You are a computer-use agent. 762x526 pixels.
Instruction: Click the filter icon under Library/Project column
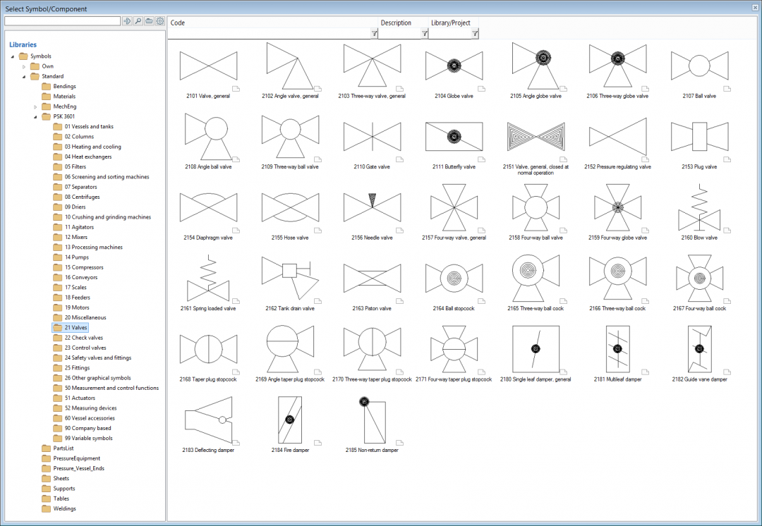(476, 32)
